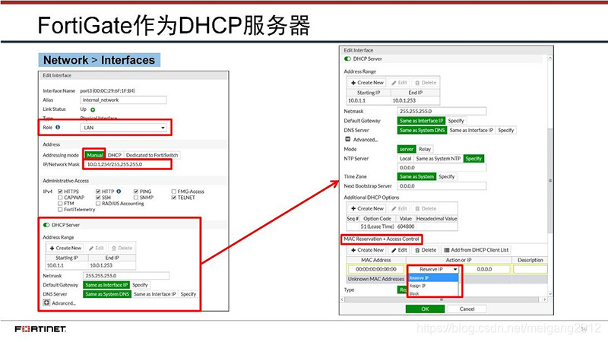Screen dimensions: 608x342
Task: Select Local NTP Server option
Action: tap(405, 159)
